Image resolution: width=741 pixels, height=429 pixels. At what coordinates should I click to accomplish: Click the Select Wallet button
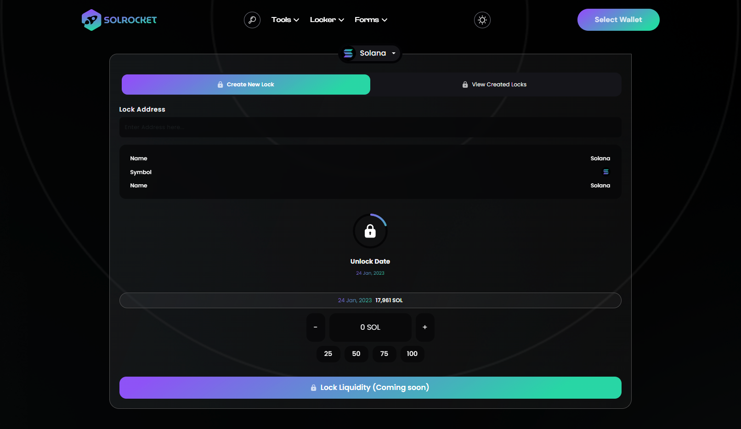(x=618, y=20)
